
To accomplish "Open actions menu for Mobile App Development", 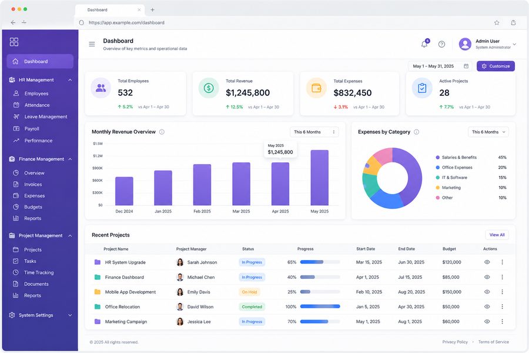I will (x=502, y=292).
